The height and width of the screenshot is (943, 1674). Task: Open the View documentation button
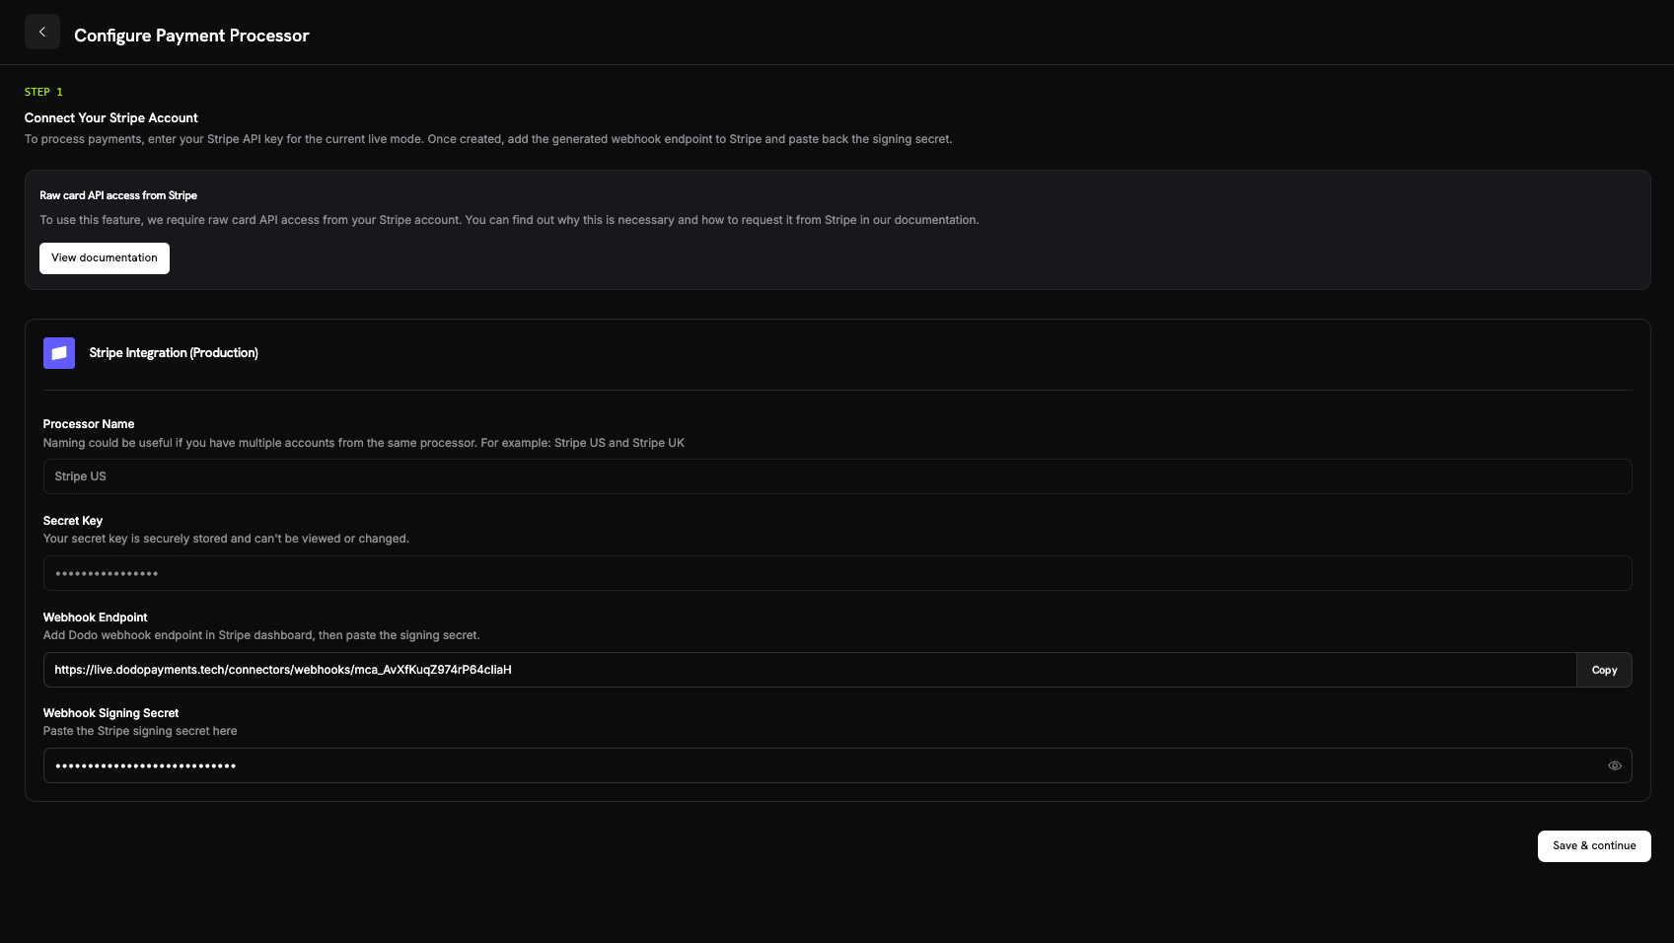(105, 258)
